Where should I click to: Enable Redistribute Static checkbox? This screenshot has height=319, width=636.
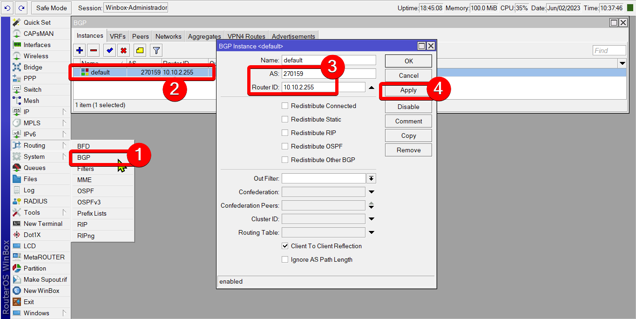pos(285,120)
